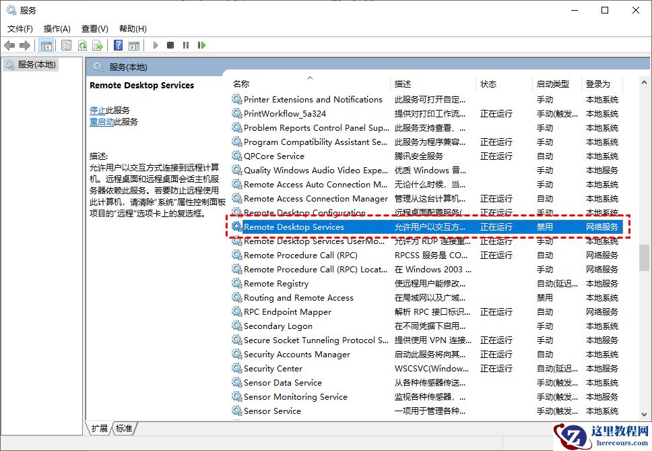The height and width of the screenshot is (451, 652).
Task: Open the 操作 menu
Action: pyautogui.click(x=57, y=28)
